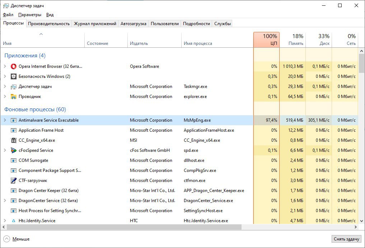Click the Меньше collapse arrow icon
365x248 pixels.
coord(6,239)
